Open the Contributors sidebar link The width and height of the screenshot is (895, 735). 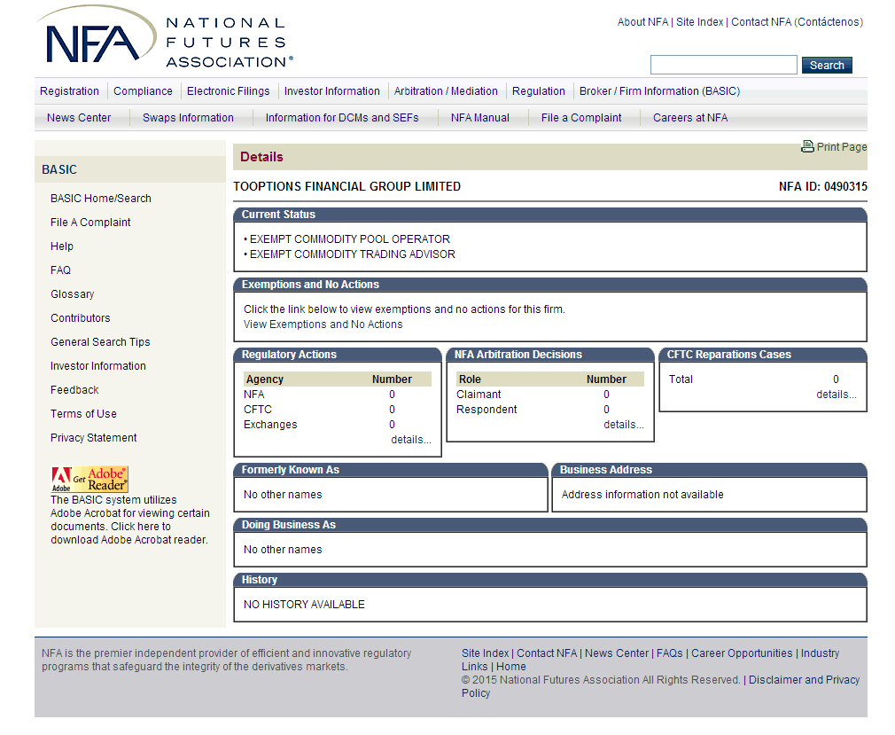click(81, 318)
